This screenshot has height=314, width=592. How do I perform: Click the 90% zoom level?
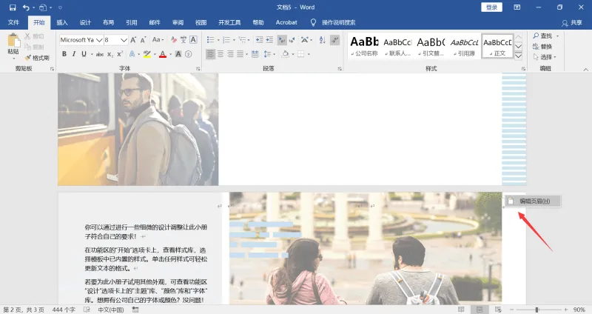tap(579, 310)
